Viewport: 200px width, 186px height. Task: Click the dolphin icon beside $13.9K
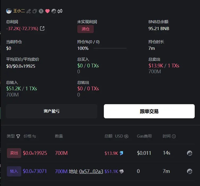[x=121, y=153]
